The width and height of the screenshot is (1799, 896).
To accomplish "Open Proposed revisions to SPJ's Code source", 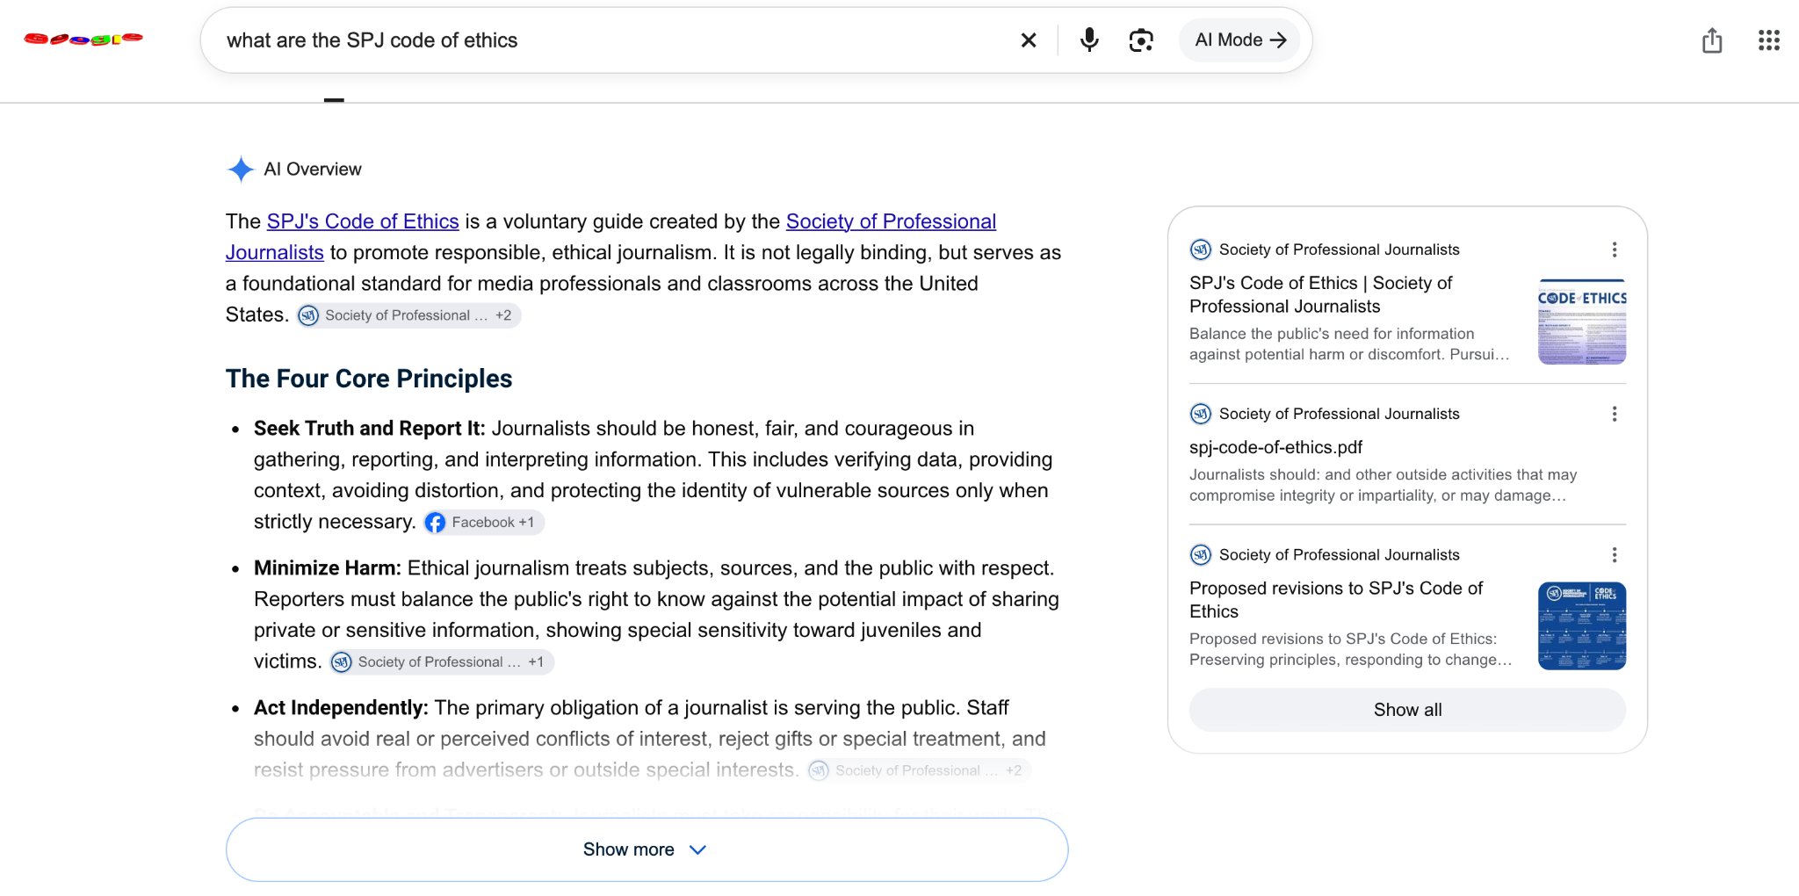I will (x=1335, y=600).
